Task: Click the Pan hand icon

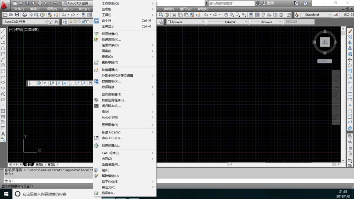Action: 226,15
